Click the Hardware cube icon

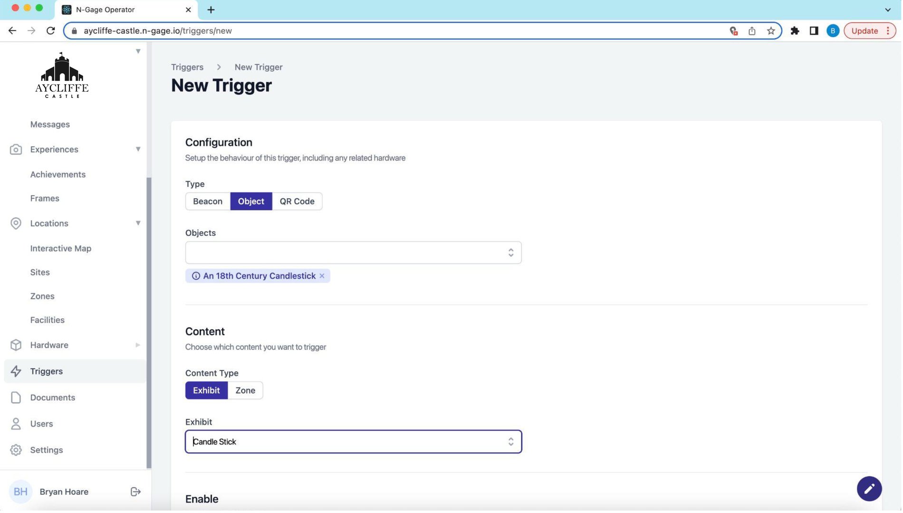coord(16,346)
